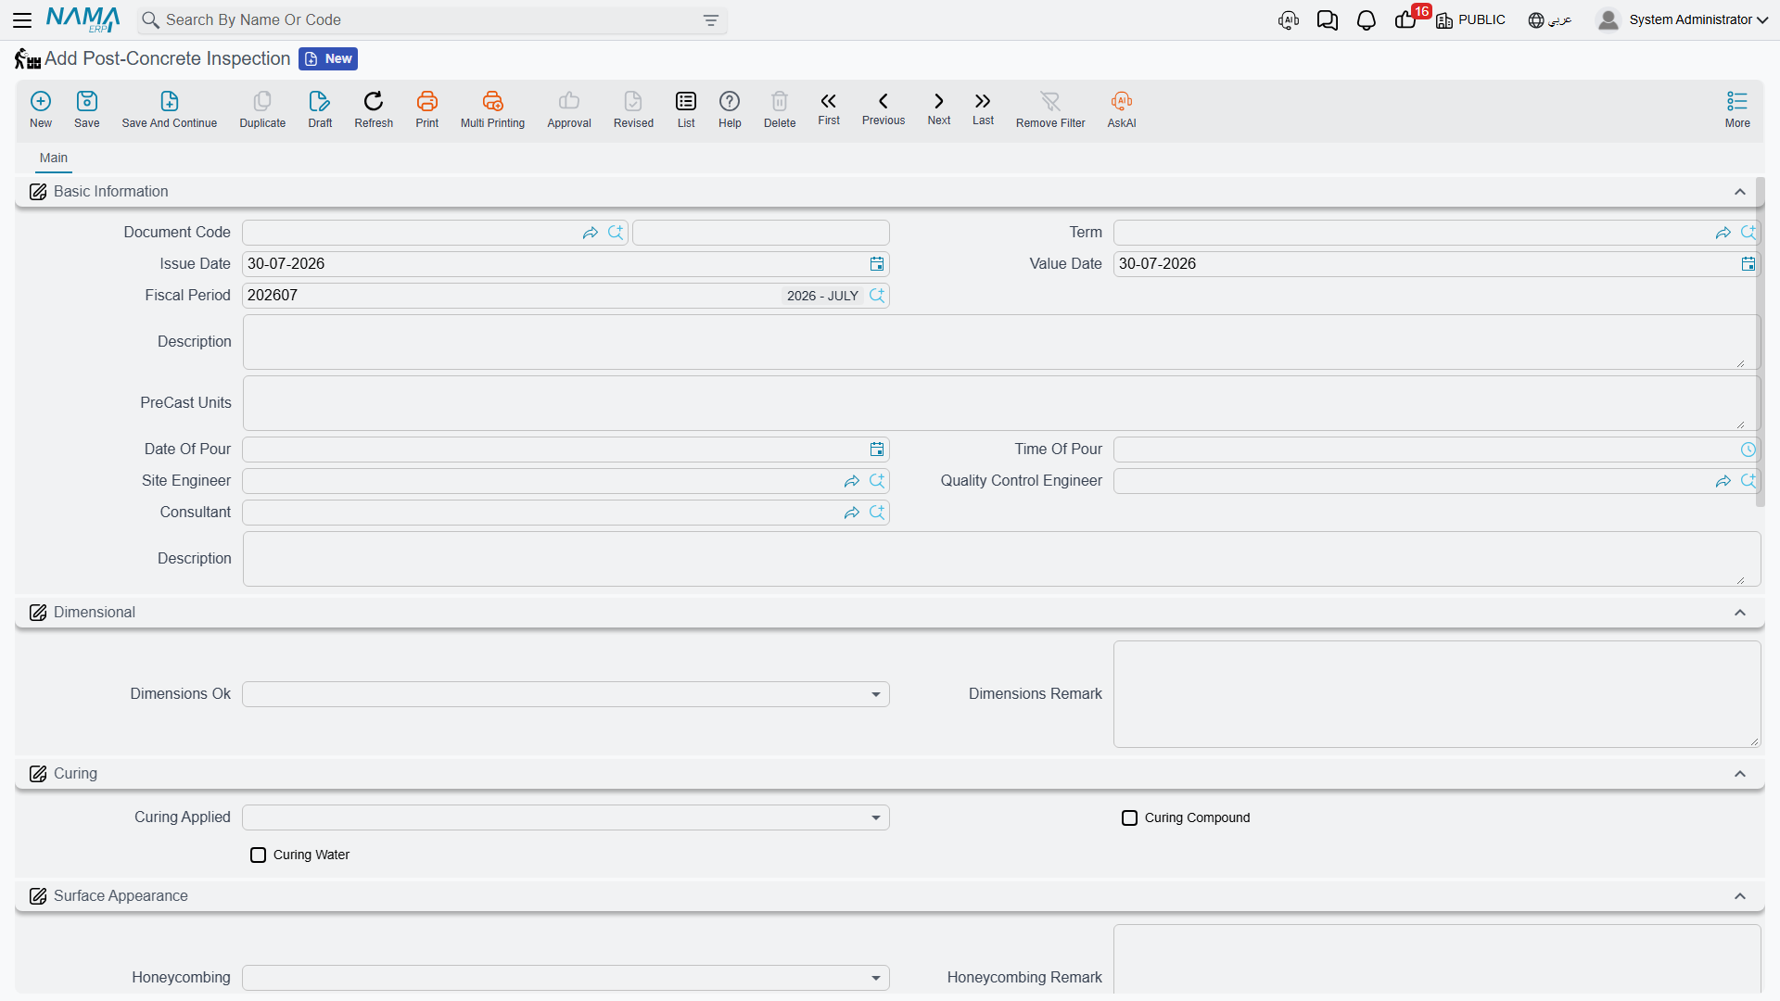The image size is (1780, 1001).
Task: Open Date Of Pour calendar picker
Action: pos(877,450)
